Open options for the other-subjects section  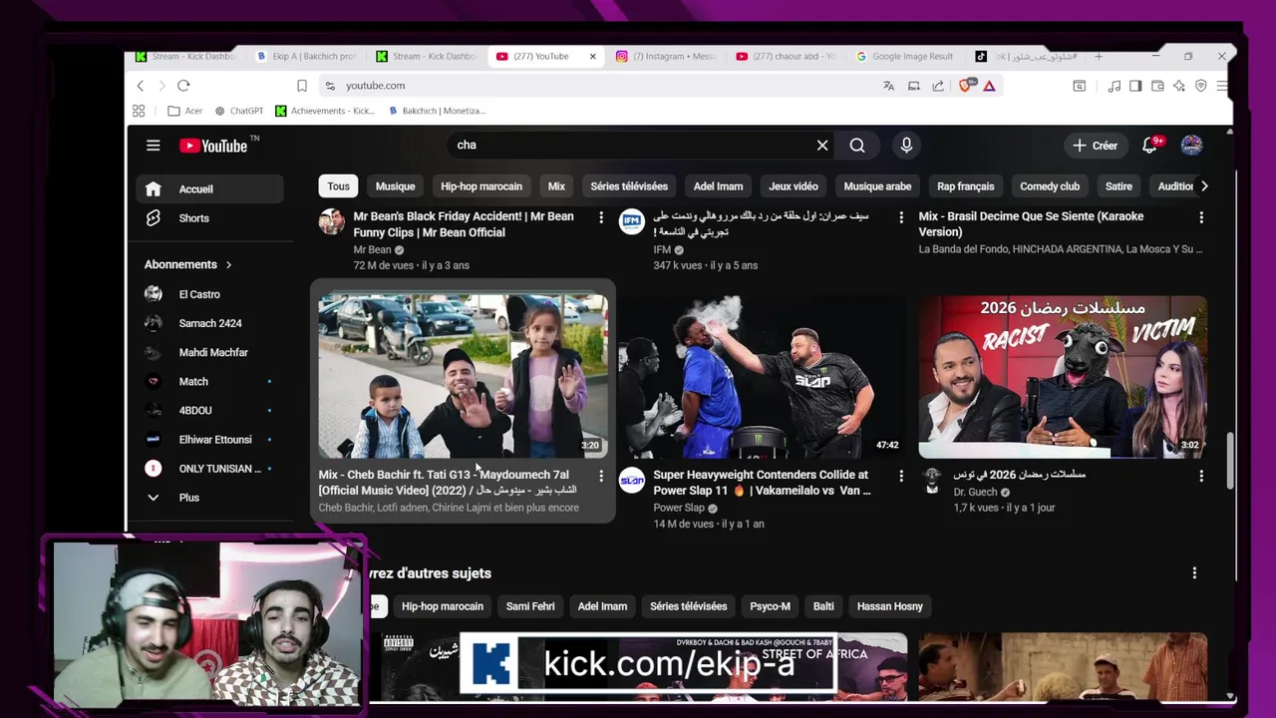pyautogui.click(x=1193, y=573)
